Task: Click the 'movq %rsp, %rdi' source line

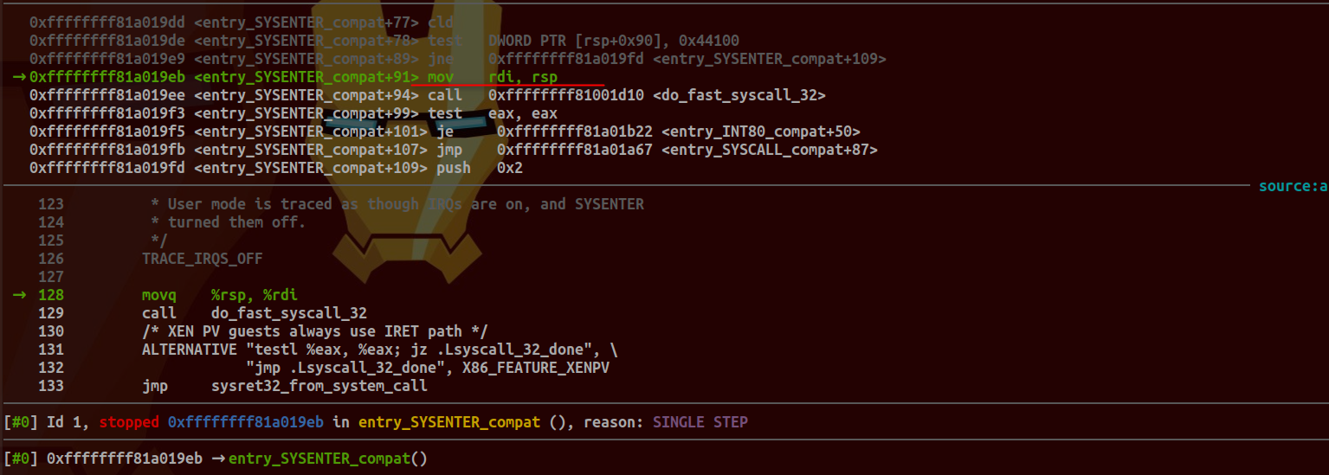Action: pyautogui.click(x=220, y=295)
